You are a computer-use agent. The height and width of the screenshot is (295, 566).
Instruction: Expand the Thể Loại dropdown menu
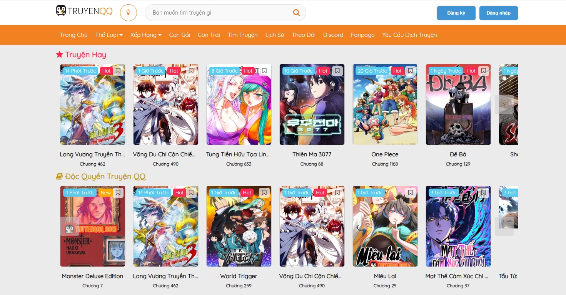pos(109,35)
